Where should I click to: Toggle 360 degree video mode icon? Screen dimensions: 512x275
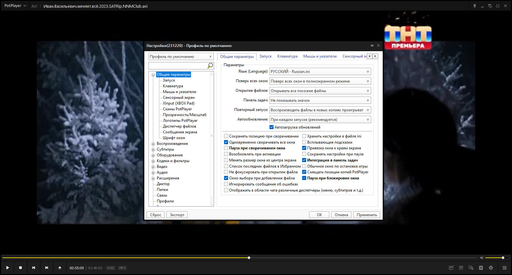pos(451,268)
